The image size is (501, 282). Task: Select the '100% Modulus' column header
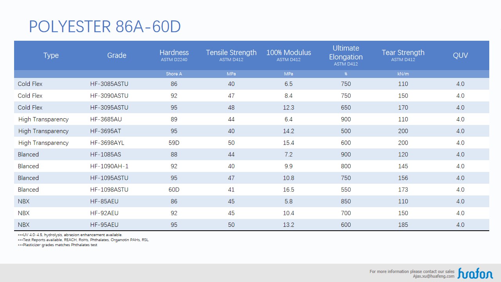pos(288,52)
